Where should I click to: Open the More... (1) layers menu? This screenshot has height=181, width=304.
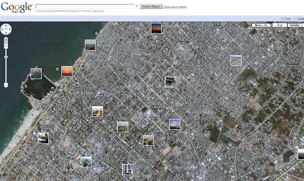[261, 25]
